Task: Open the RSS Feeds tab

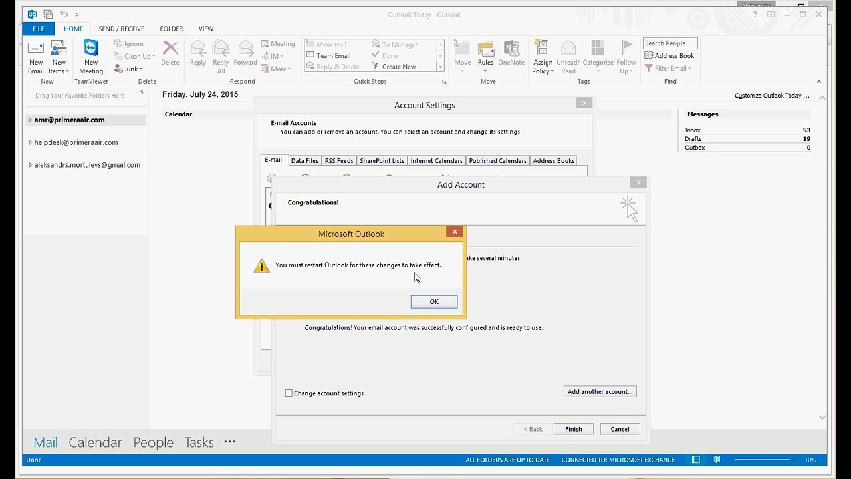Action: [x=339, y=161]
